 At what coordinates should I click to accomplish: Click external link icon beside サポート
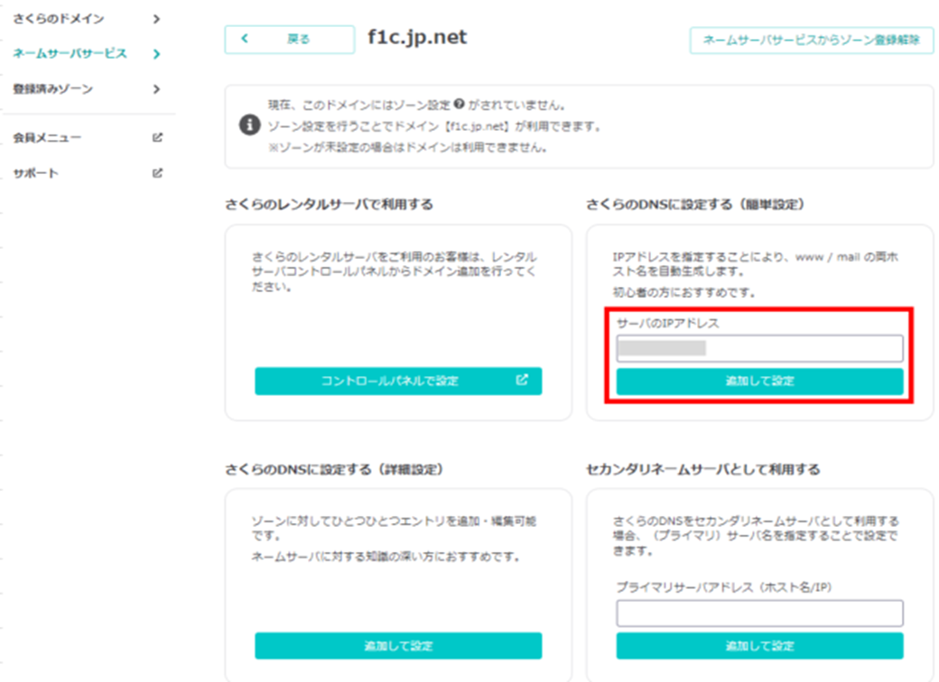coord(157,173)
